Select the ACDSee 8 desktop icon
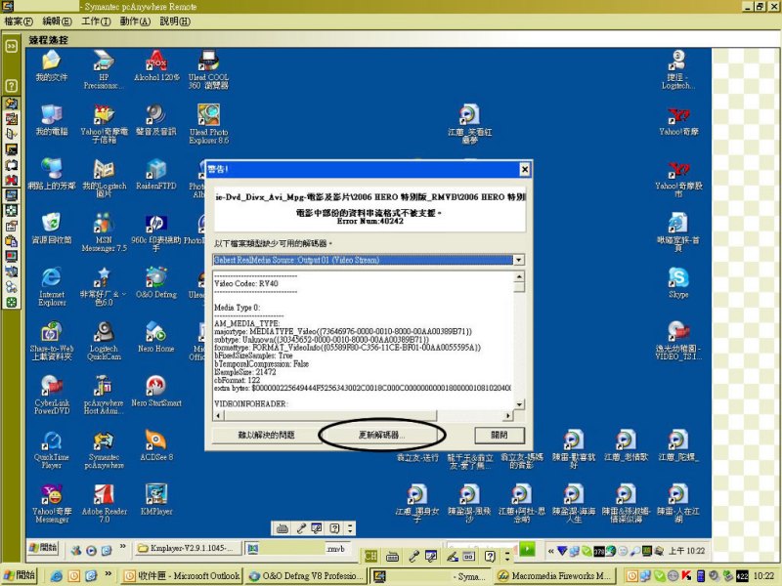 pyautogui.click(x=156, y=445)
